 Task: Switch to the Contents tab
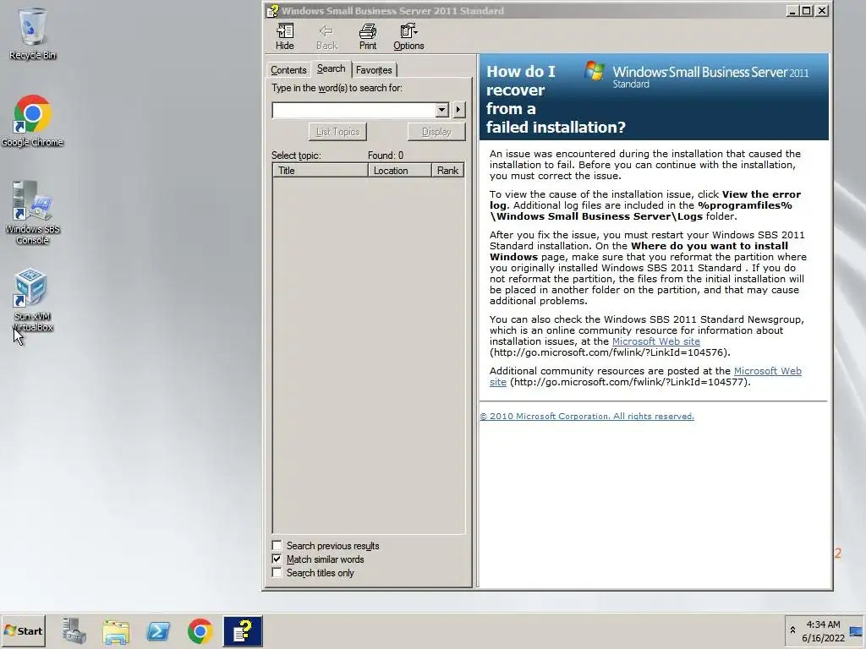[288, 70]
